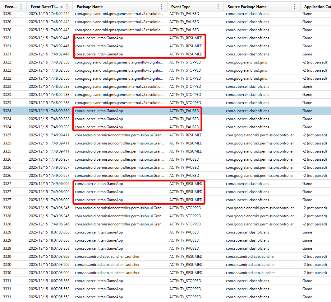The image size is (331, 302).
Task: Sort by the Event Type column header
Action: coord(181,7)
